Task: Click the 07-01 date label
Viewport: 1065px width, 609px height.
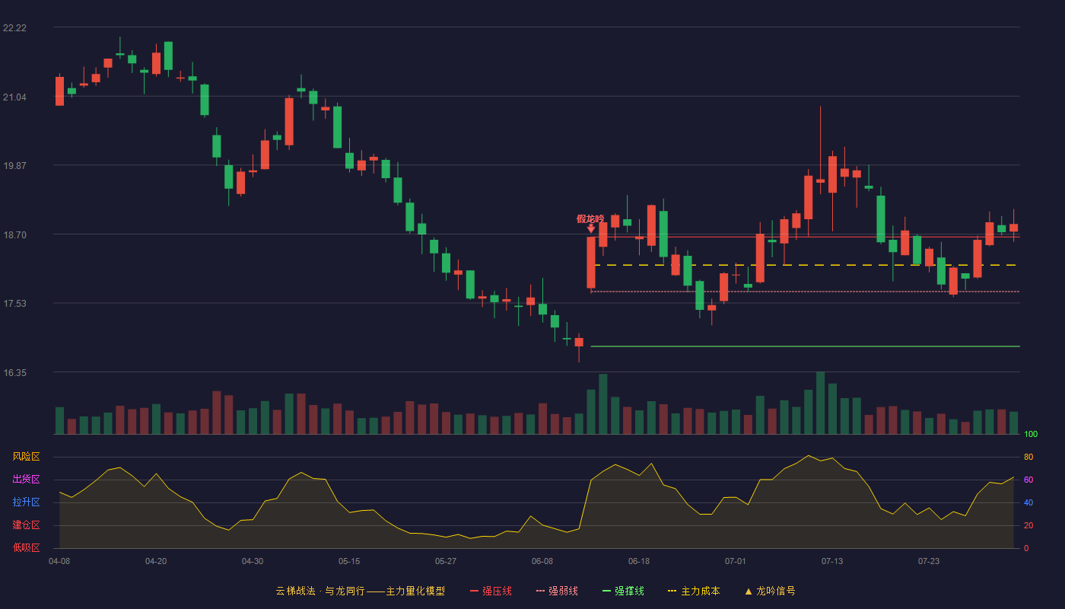Action: 736,561
